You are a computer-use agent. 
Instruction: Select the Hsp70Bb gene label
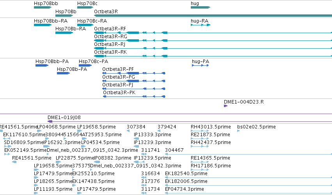(x=66, y=11)
